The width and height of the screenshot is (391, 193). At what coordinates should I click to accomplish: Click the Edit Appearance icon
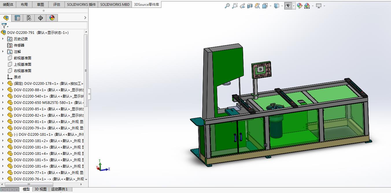299,6
